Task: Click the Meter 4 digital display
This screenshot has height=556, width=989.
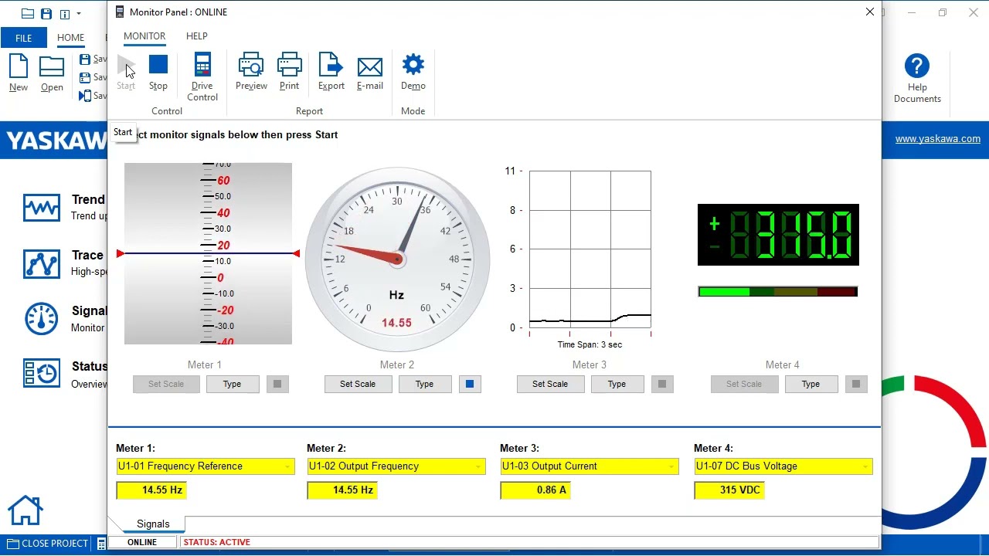Action: coord(778,235)
